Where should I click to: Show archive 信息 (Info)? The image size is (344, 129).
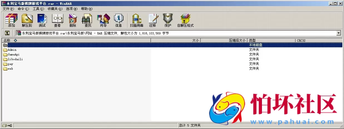click(118, 21)
